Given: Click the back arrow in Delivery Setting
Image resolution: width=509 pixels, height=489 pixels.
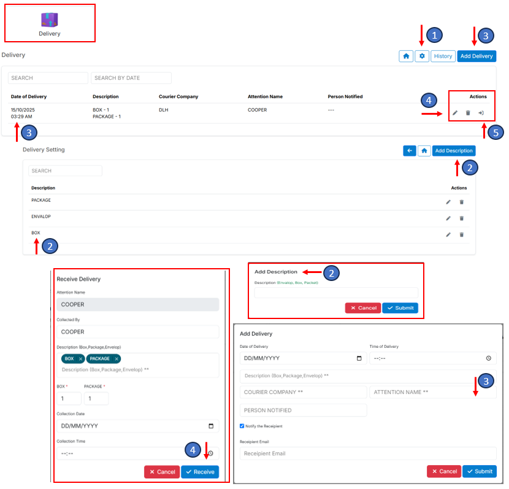Looking at the screenshot, I should (x=409, y=151).
